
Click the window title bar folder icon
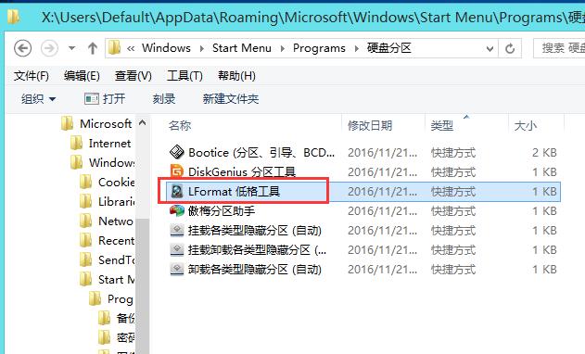click(x=13, y=18)
